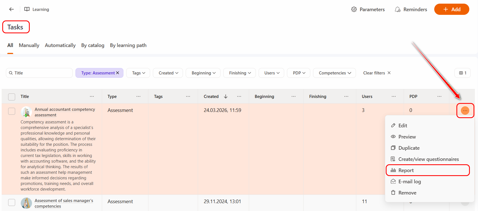
Task: Click the back arrow icon
Action: pos(12,9)
